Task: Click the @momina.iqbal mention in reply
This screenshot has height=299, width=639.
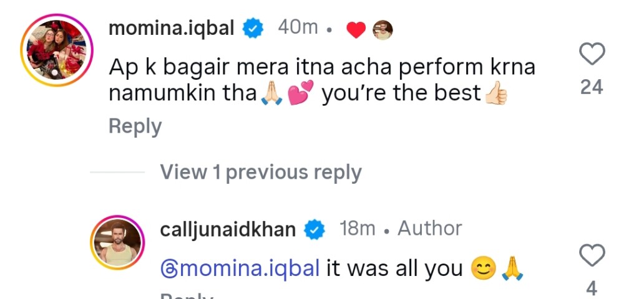Action: pyautogui.click(x=240, y=268)
